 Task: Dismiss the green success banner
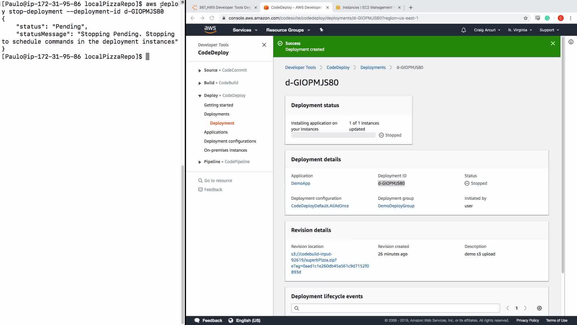[553, 43]
